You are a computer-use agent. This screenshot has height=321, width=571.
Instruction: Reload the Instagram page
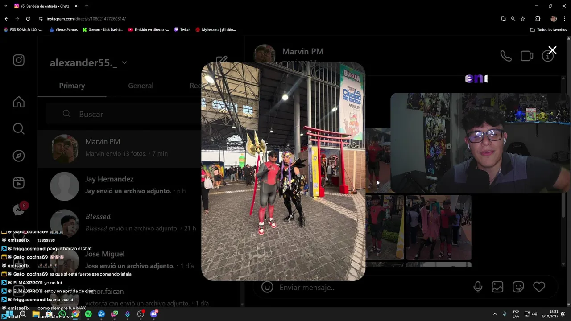(x=28, y=19)
